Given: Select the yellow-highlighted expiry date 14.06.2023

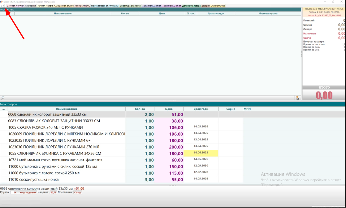Looking at the screenshot, I should click(x=201, y=153).
